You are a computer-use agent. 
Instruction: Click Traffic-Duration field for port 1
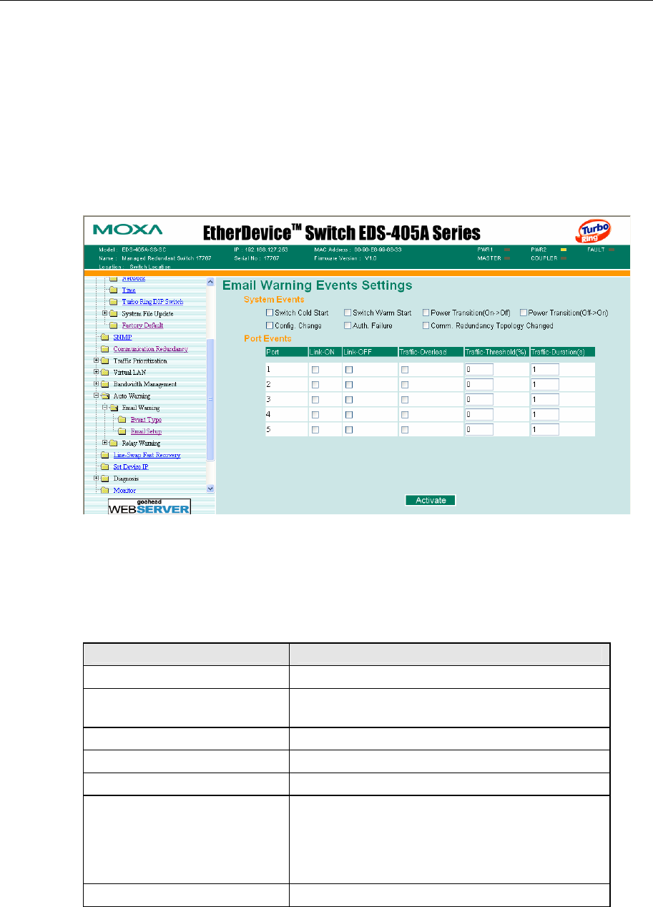click(544, 370)
